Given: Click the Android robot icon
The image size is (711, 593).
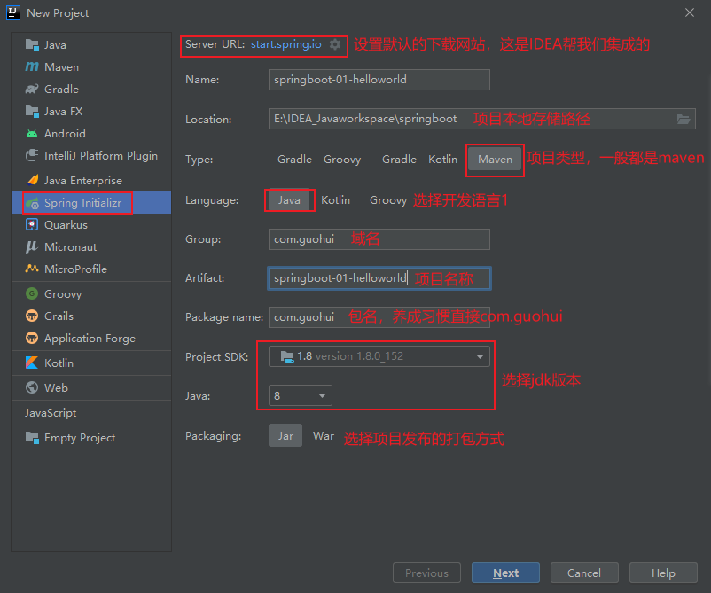Looking at the screenshot, I should (32, 133).
